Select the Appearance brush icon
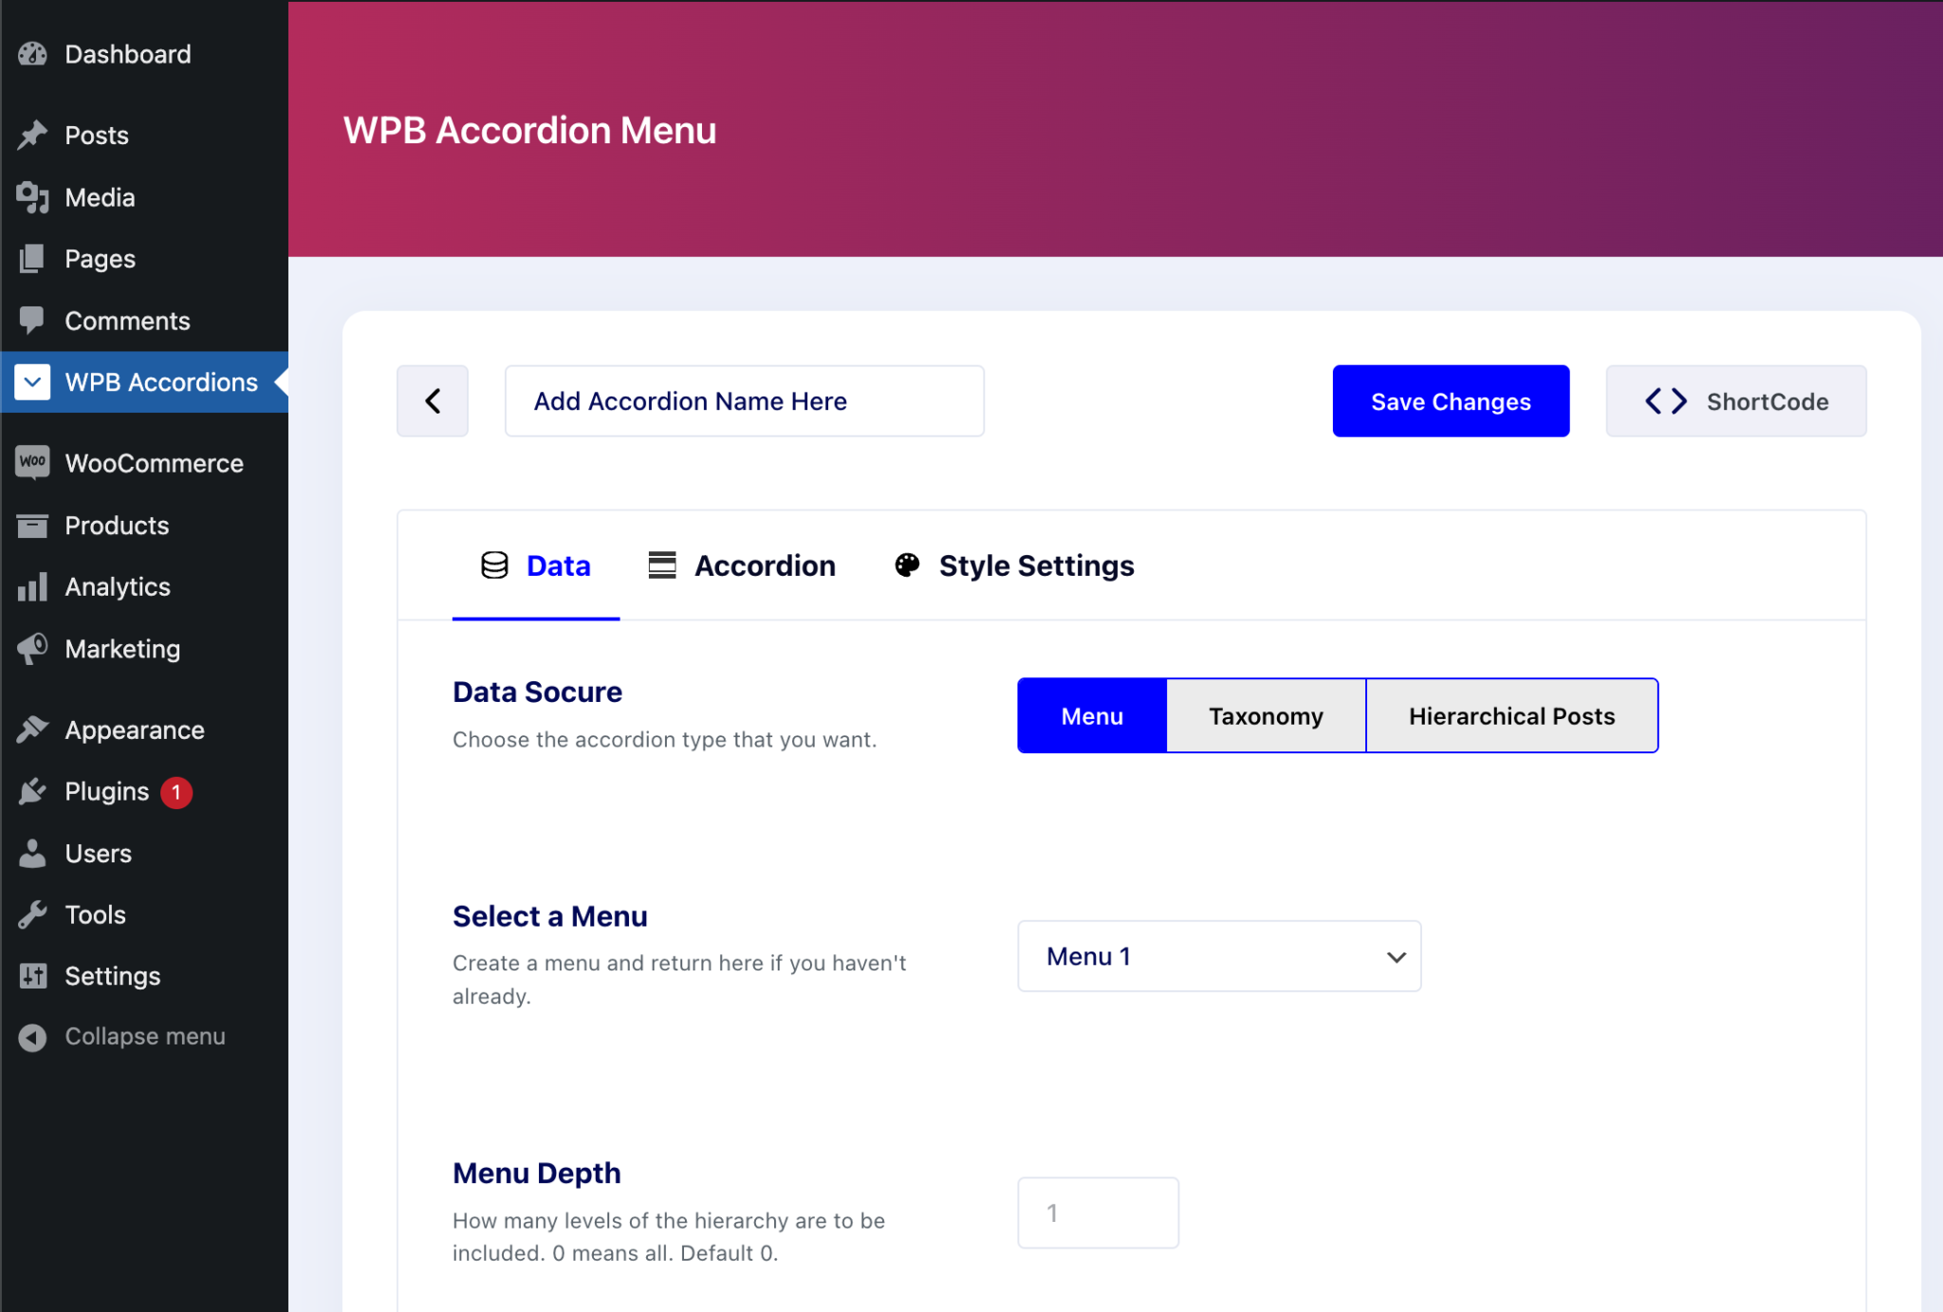 (x=33, y=729)
